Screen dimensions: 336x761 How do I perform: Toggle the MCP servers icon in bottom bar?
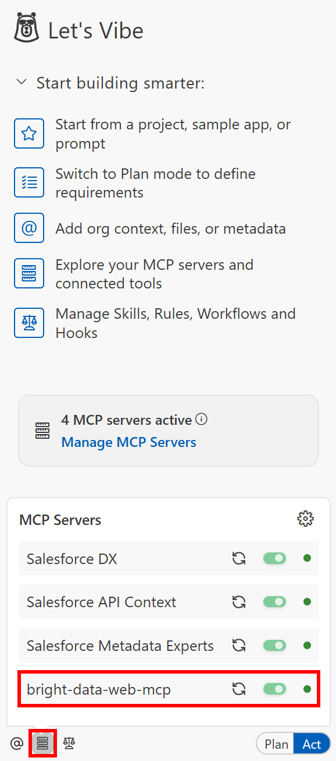42,744
